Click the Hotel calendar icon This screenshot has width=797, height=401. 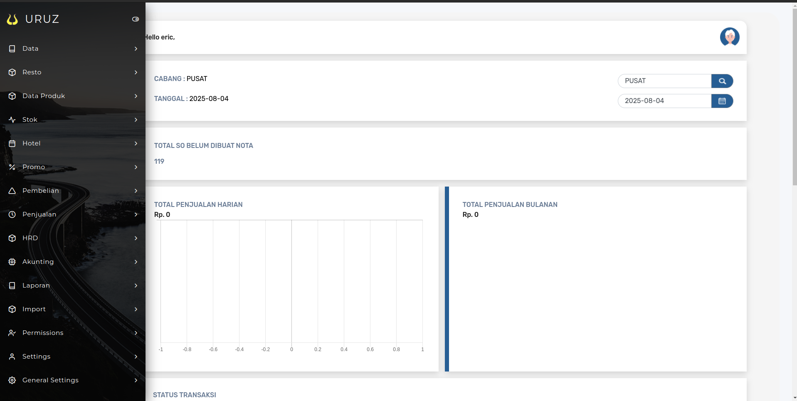tap(12, 143)
